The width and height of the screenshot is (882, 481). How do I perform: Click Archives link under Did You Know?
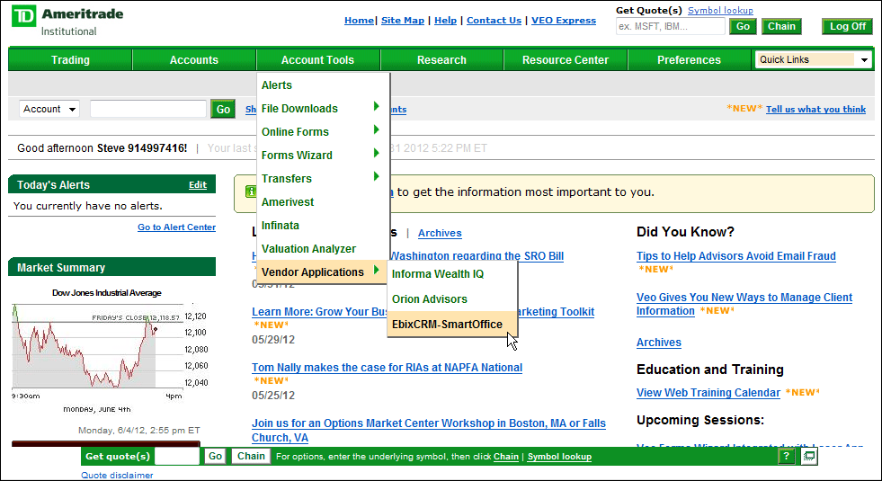point(659,342)
